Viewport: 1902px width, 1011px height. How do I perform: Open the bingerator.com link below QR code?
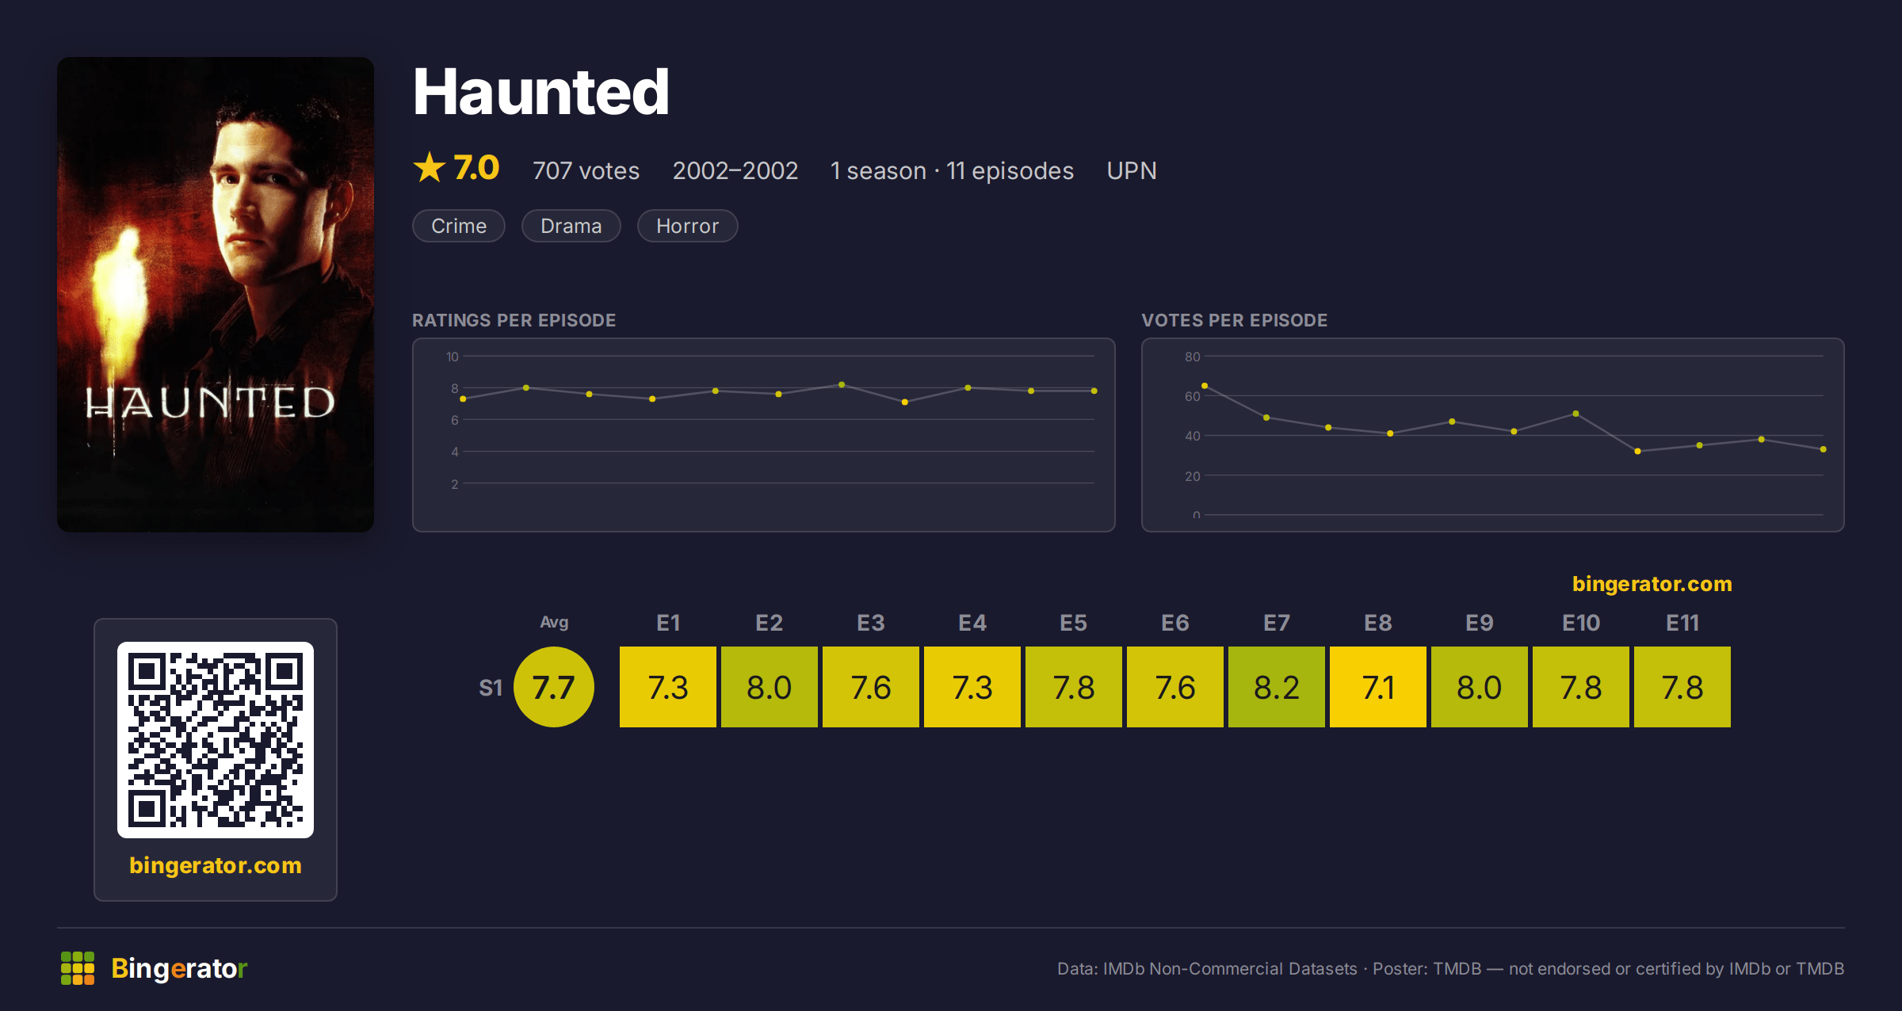pyautogui.click(x=216, y=865)
